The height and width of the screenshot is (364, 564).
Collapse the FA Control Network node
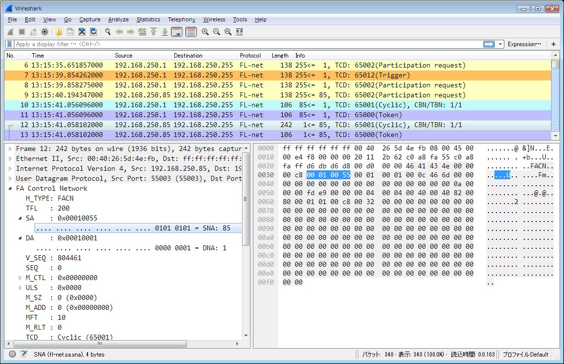pos(10,188)
